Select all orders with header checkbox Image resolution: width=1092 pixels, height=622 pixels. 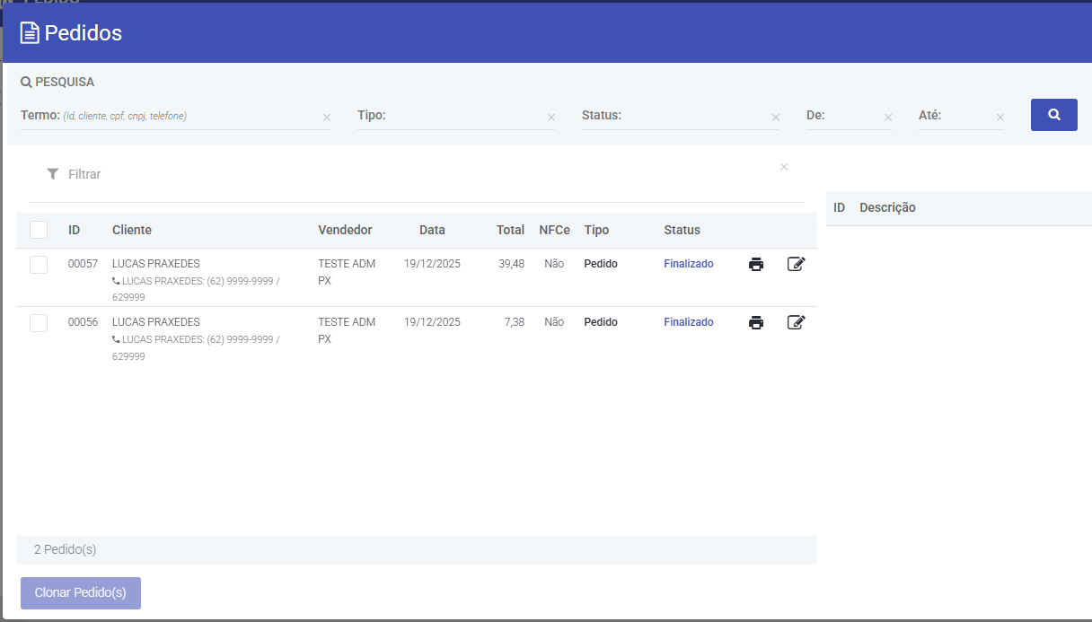click(39, 230)
